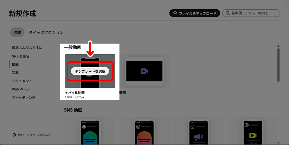The image size is (289, 145).
Task: Select 動画 in the sidebar
Action: tap(15, 65)
